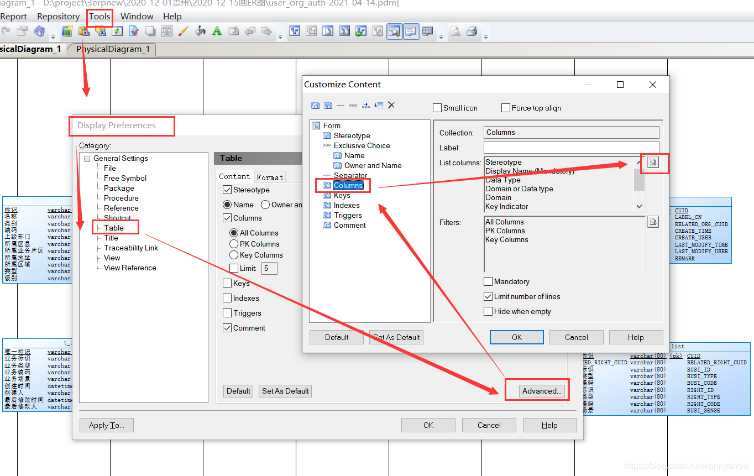Screen dimensions: 754x476
Task: Delete the selected item with the X icon
Action: coord(391,105)
